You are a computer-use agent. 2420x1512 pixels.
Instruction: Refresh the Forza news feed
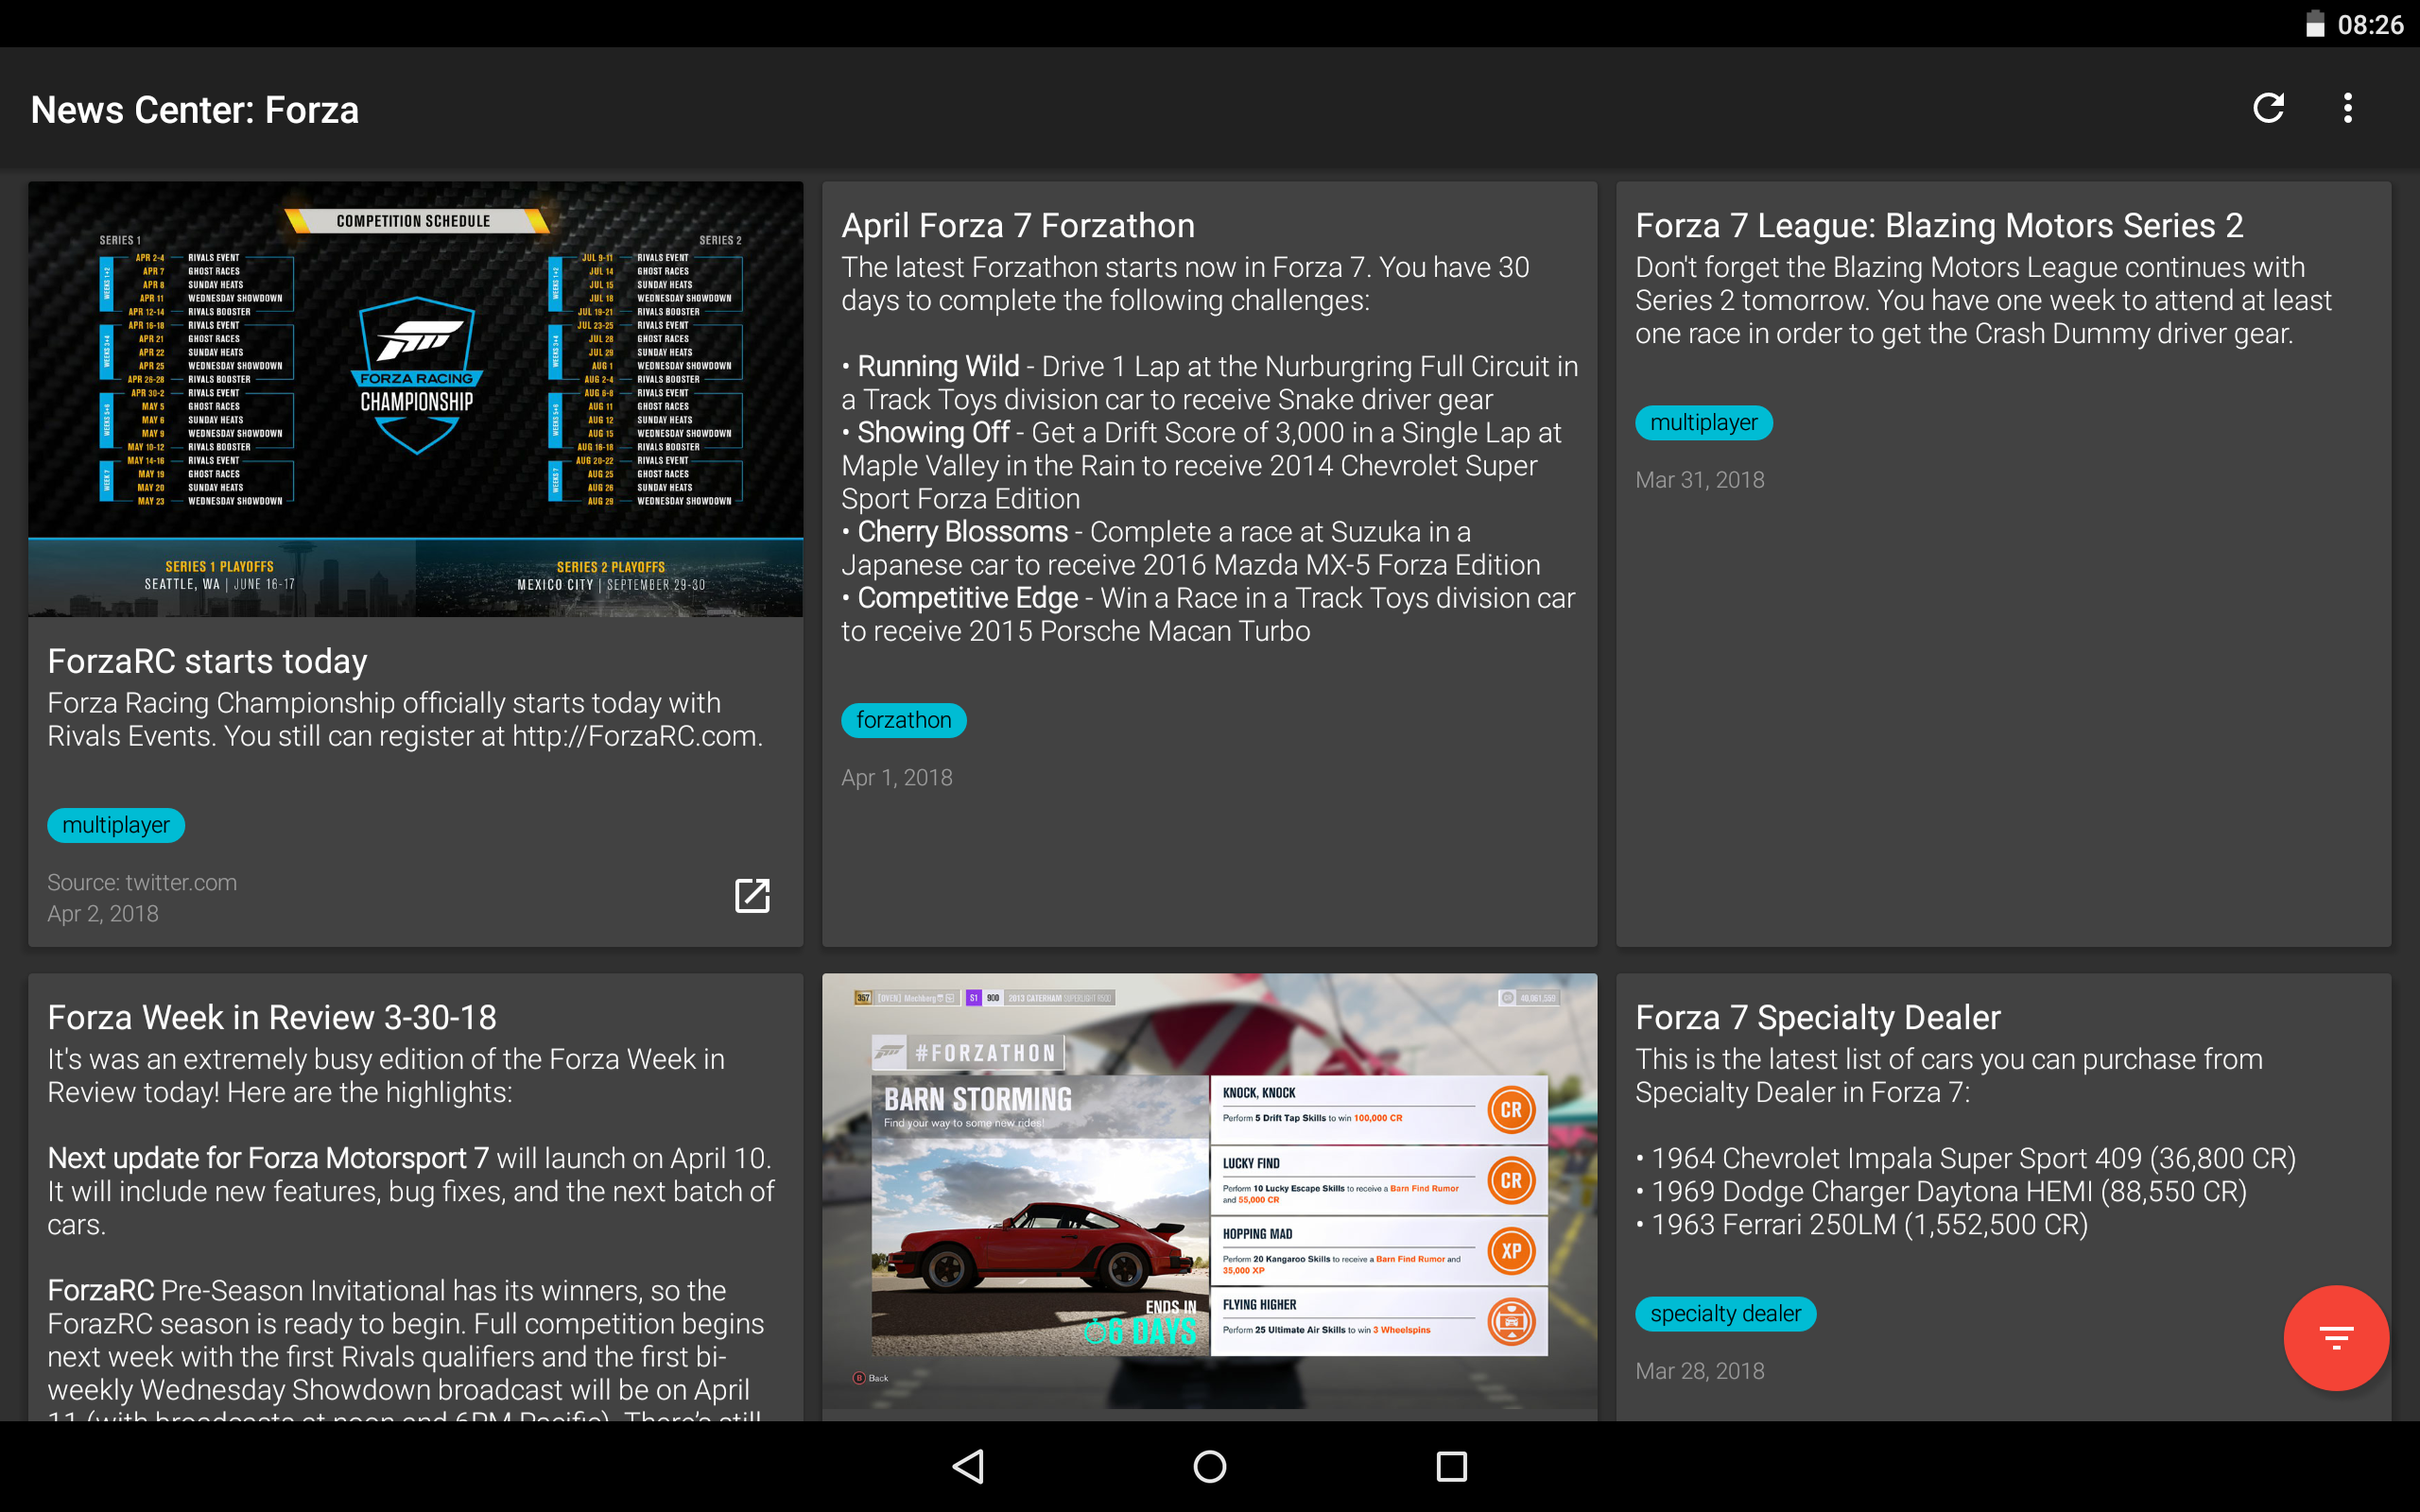pyautogui.click(x=2270, y=108)
